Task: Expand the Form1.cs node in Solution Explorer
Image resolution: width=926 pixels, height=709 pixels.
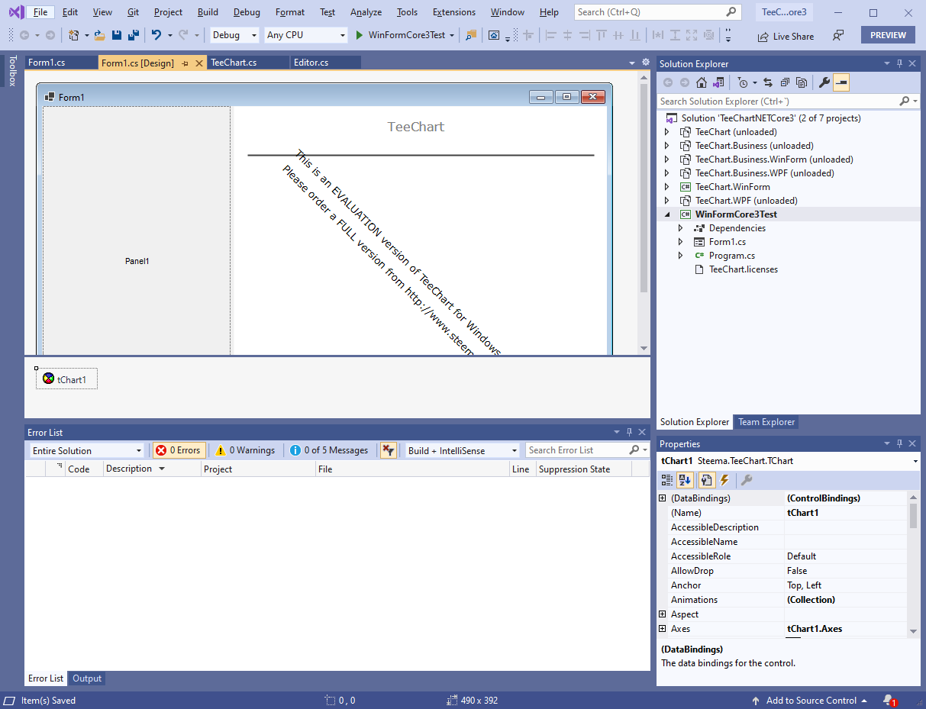Action: click(681, 242)
